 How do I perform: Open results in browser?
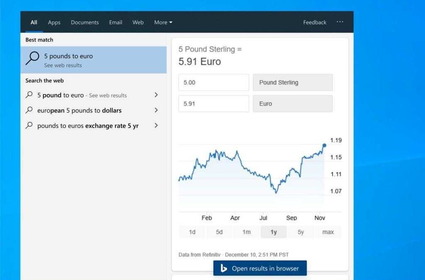point(260,268)
